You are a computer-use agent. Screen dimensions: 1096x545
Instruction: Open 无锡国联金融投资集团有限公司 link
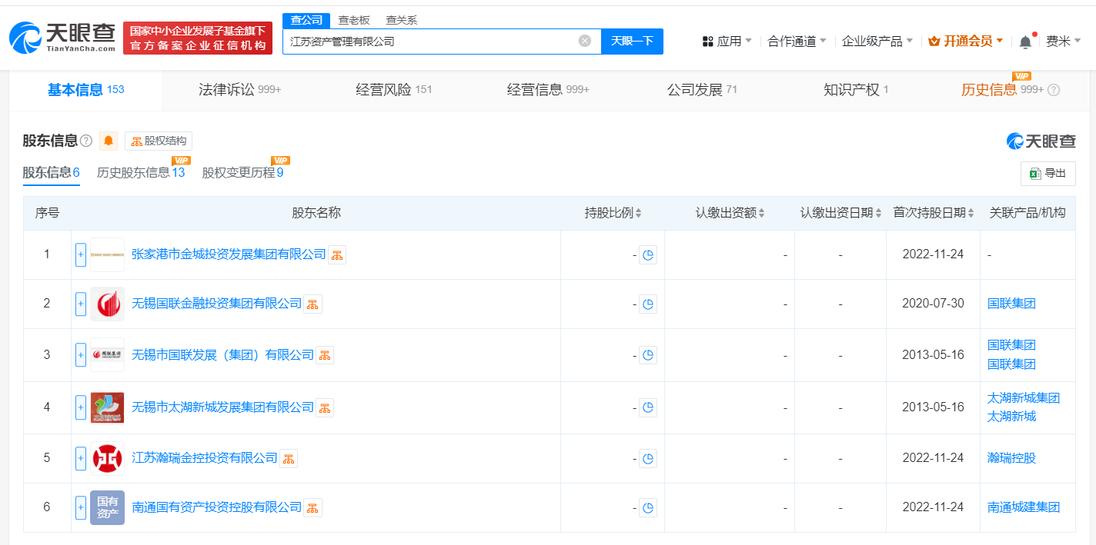tap(217, 304)
